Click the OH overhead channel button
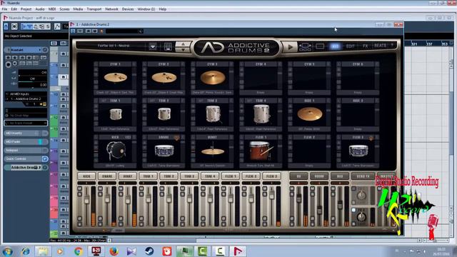 (298, 176)
